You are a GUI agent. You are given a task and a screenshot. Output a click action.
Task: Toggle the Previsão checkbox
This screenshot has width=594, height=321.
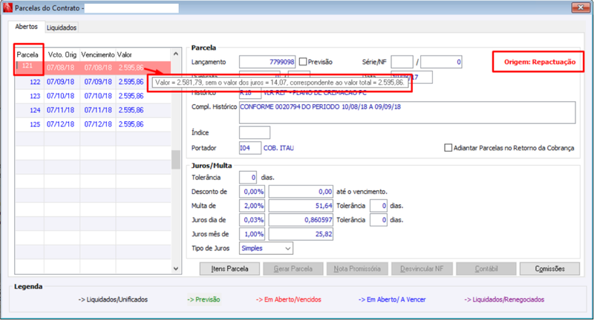coord(303,62)
